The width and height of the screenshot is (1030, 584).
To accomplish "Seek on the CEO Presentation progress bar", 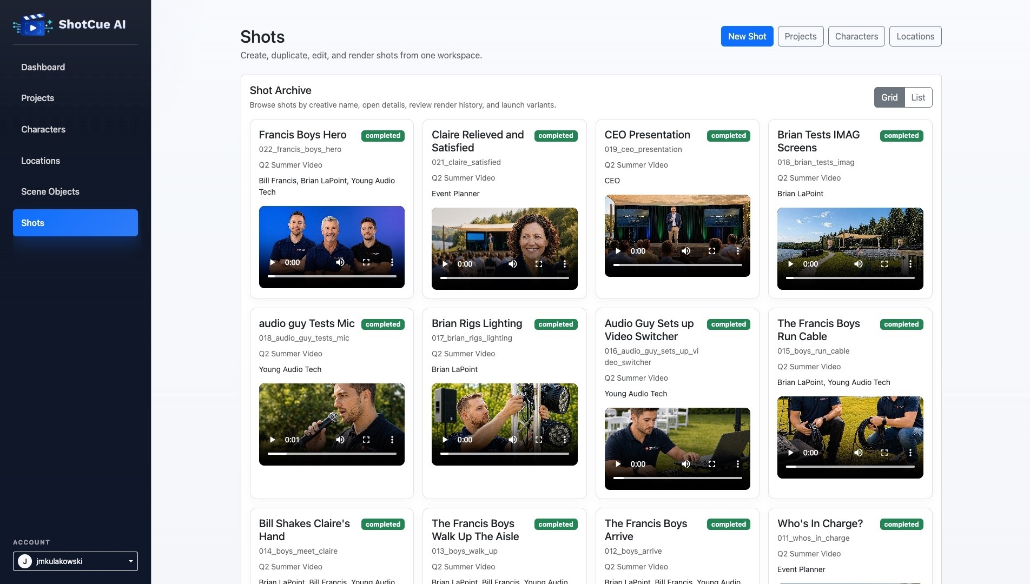I will 677,265.
